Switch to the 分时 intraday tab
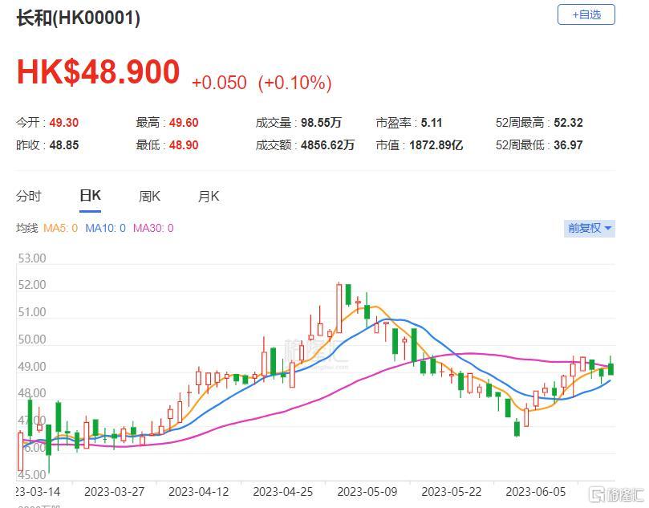This screenshot has height=508, width=649. [29, 196]
